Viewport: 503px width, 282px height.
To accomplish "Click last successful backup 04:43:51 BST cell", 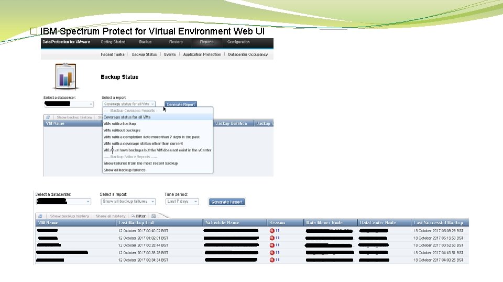I will click(x=439, y=253).
